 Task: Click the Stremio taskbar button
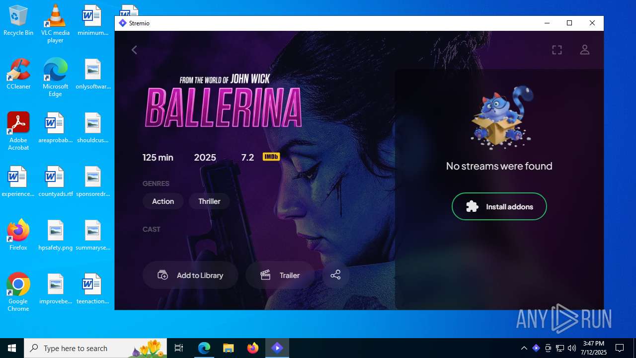[277, 348]
